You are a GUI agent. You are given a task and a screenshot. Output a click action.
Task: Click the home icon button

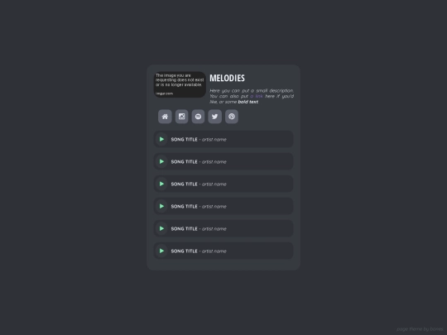coord(165,117)
